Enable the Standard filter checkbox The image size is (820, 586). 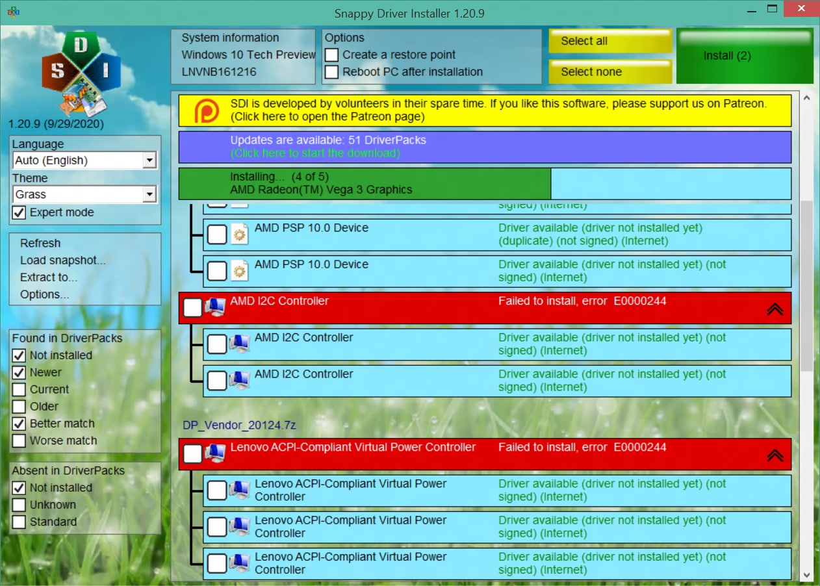click(x=19, y=522)
